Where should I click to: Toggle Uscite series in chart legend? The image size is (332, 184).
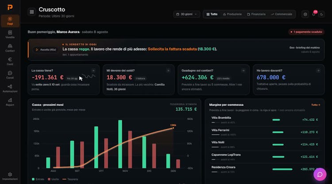click(x=54, y=179)
